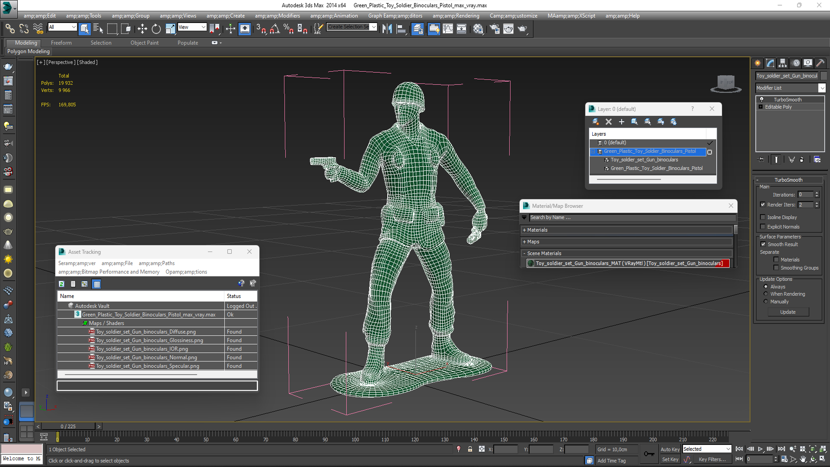Open the key mode Selected dropdown

point(706,449)
